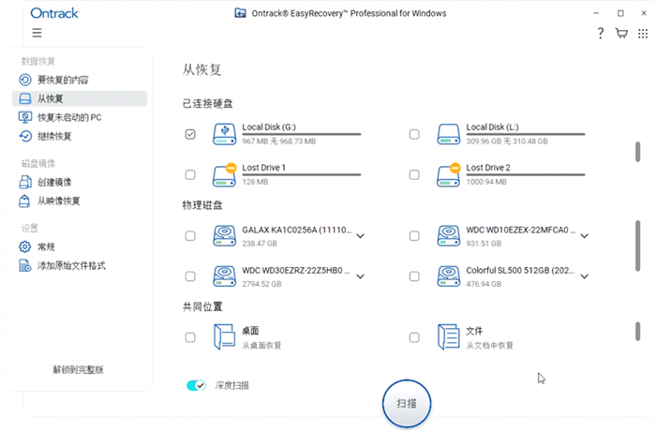Image resolution: width=656 pixels, height=433 pixels.
Task: Check the Colorful SL500 checkbox
Action: 414,276
